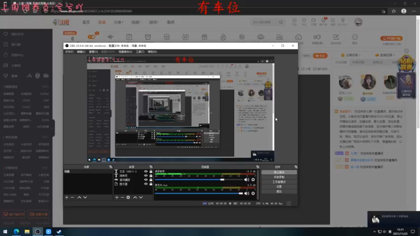The width and height of the screenshot is (420, 236).
Task: Click the flame icon in Douyu streamer toolbar
Action: (223, 37)
